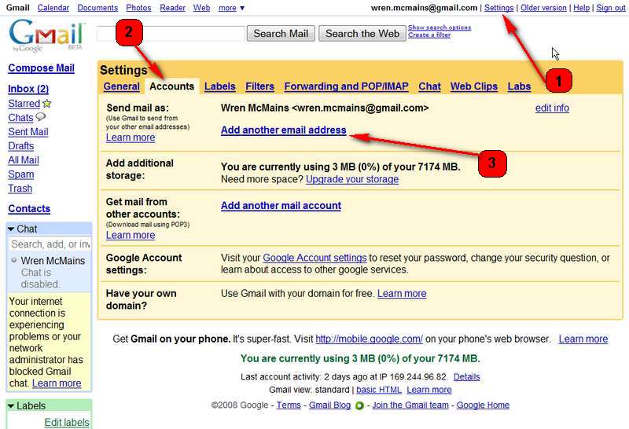
Task: Click the green icon next to Gmail Blog
Action: coord(359,405)
